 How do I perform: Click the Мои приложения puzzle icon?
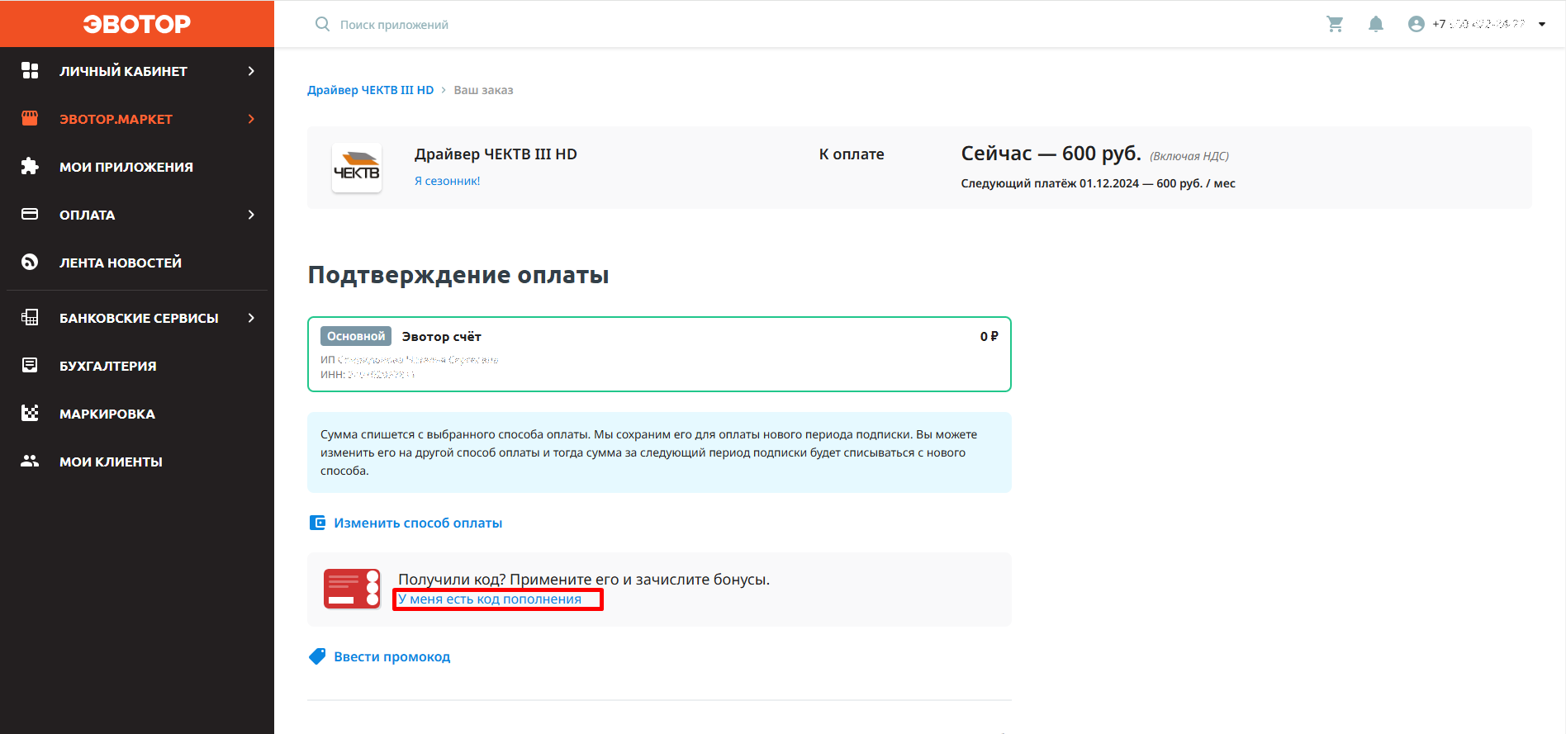click(30, 166)
